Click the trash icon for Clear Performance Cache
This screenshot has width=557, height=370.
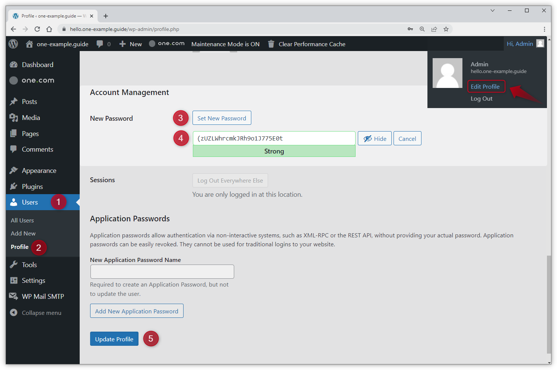271,44
